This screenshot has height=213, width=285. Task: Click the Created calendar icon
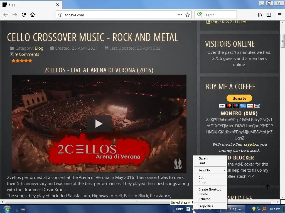click(x=52, y=48)
